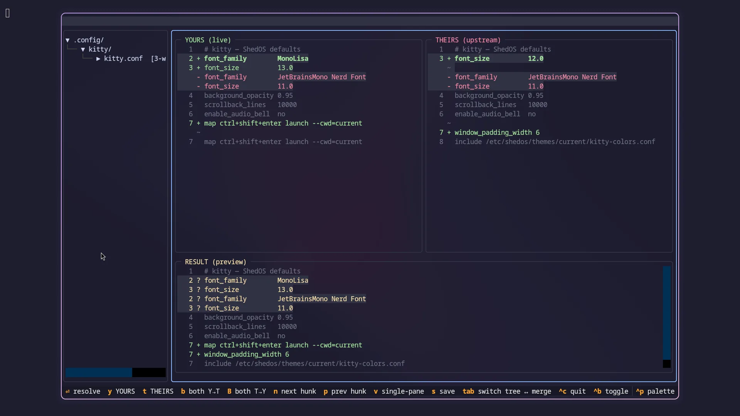Click the kitty header comment in YOURS

pyautogui.click(x=252, y=49)
